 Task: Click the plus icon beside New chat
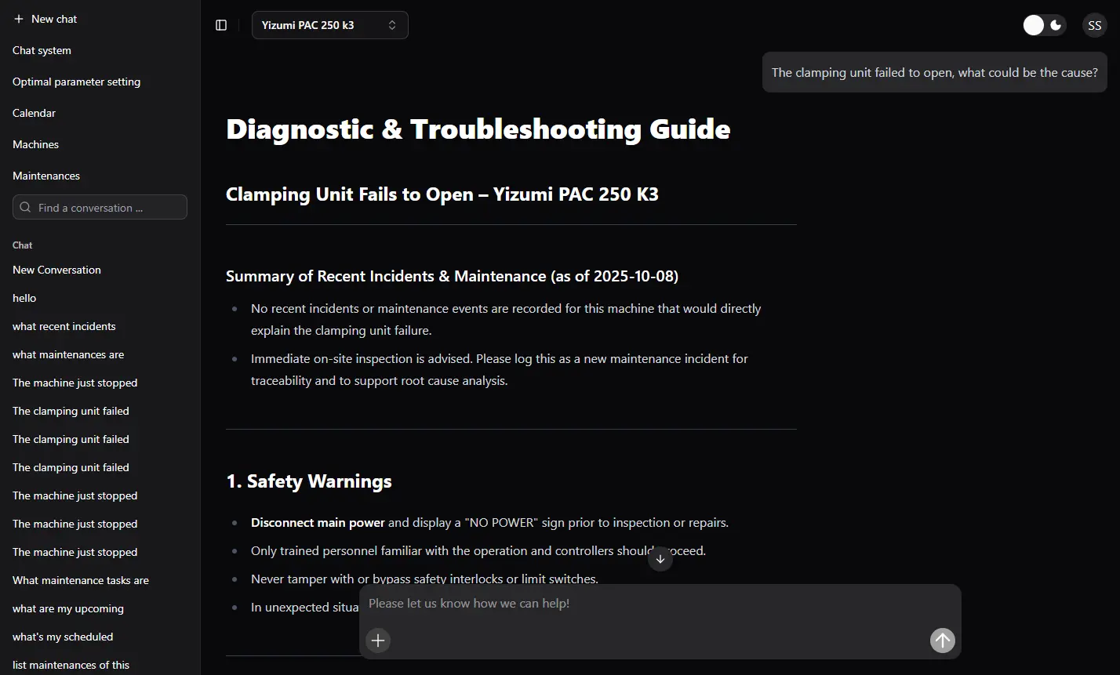[19, 19]
